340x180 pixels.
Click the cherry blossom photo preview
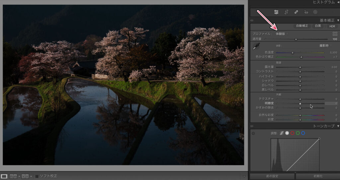point(123,85)
